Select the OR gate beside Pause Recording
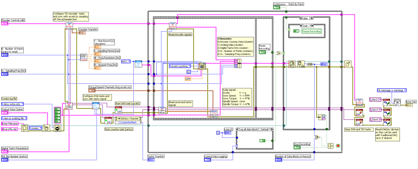The image size is (418, 169). [x=279, y=53]
